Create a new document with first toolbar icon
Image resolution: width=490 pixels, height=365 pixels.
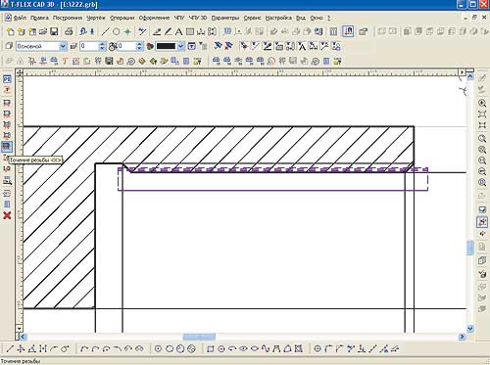11,31
